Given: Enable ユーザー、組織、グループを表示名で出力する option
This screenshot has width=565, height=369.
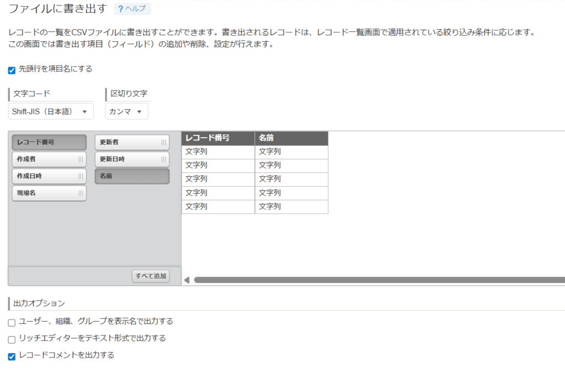Looking at the screenshot, I should [12, 322].
